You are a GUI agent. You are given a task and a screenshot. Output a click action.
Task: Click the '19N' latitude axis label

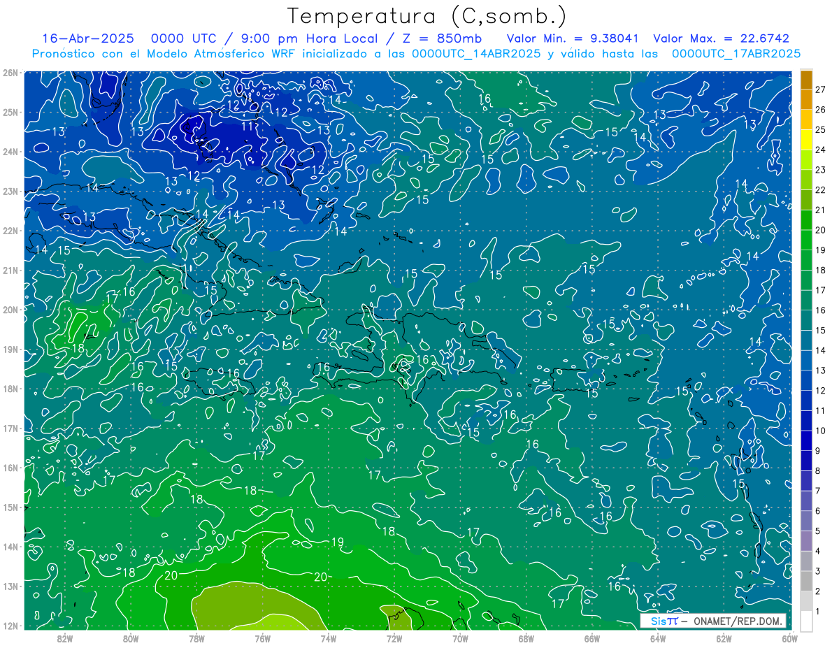(x=10, y=349)
